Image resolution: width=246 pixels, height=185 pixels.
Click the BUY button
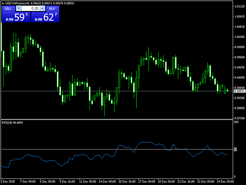click(x=52, y=9)
